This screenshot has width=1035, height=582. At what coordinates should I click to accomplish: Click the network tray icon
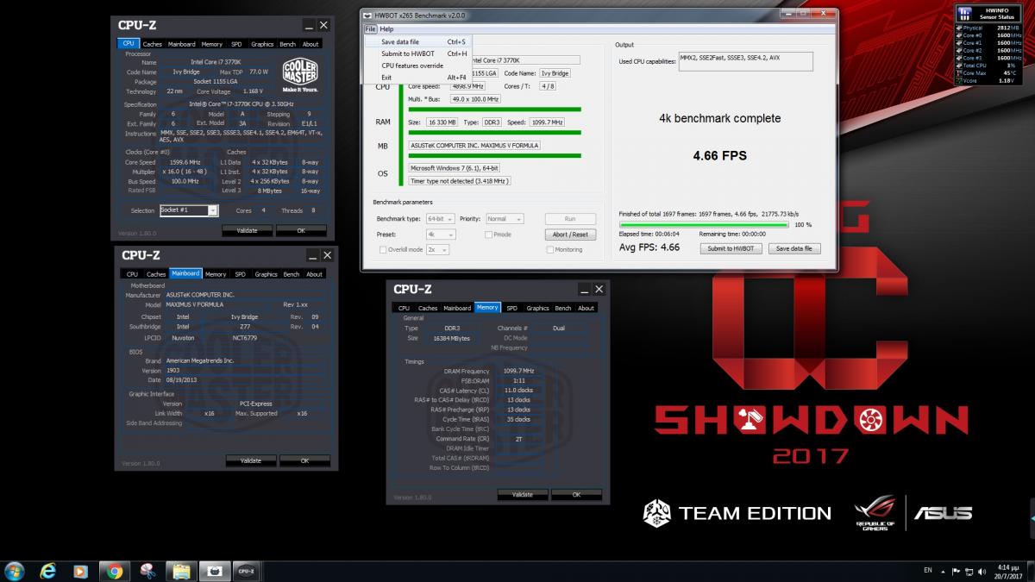click(971, 571)
